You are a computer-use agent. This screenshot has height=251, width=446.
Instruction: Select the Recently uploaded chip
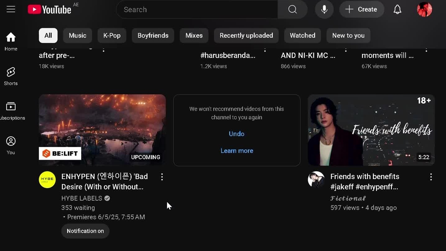[246, 36]
